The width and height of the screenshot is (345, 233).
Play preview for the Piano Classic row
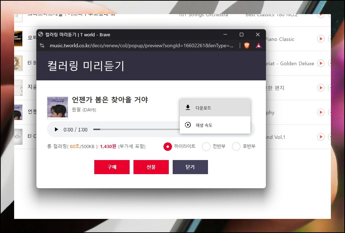[x=321, y=39]
